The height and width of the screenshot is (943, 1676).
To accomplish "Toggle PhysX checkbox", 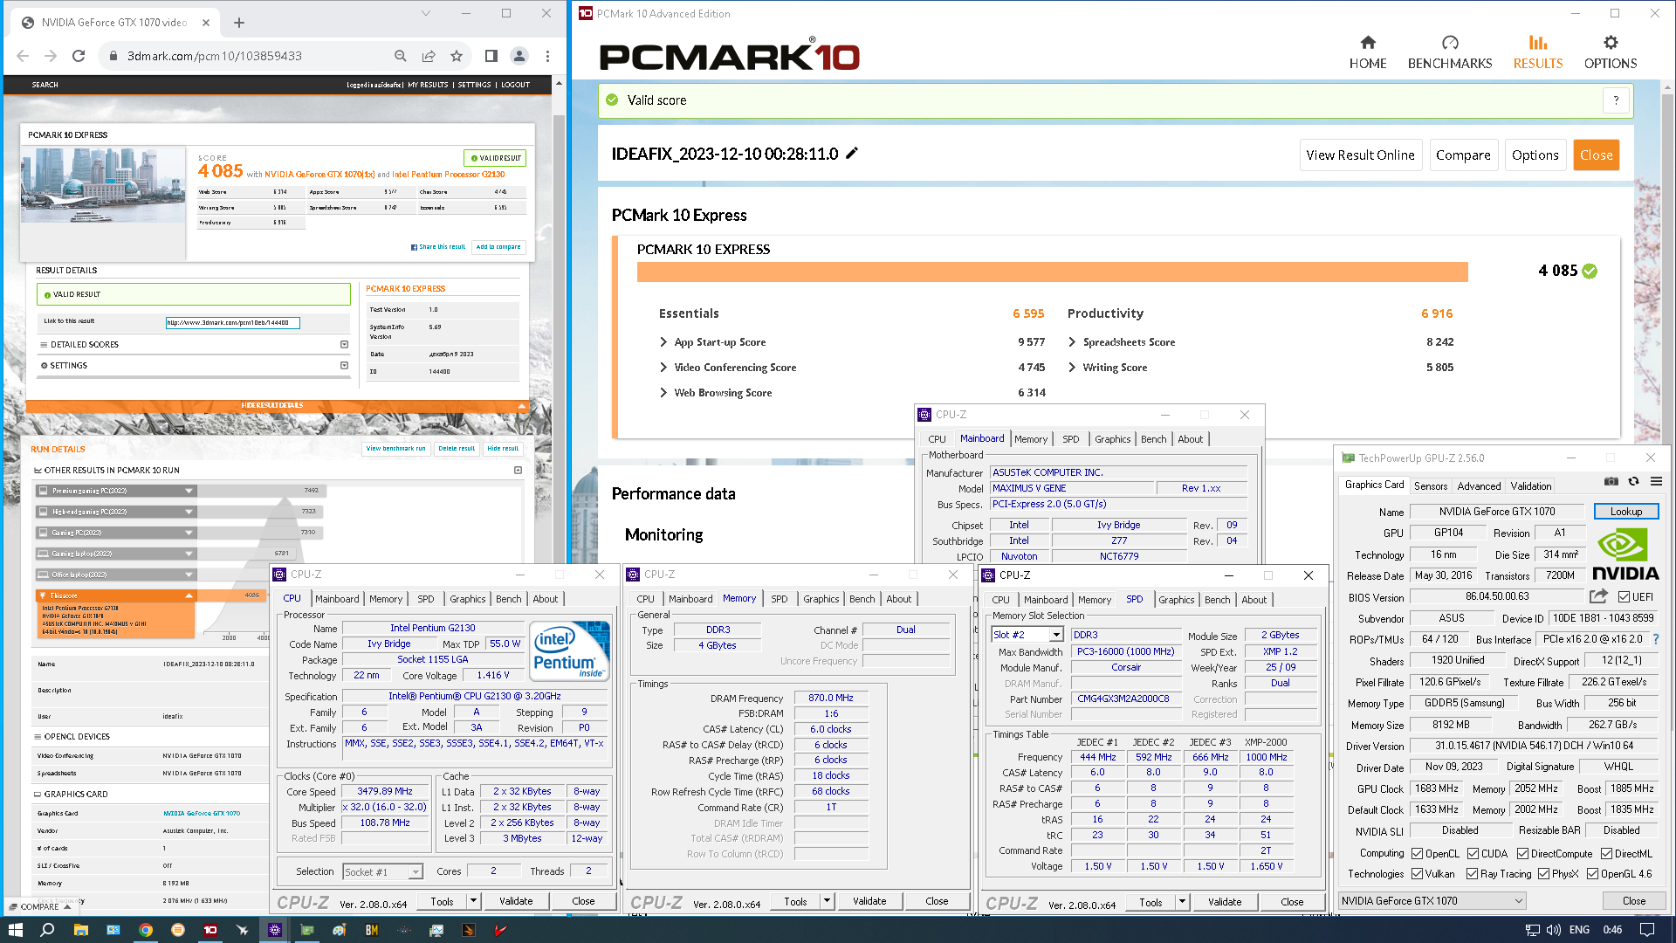I will (x=1543, y=874).
